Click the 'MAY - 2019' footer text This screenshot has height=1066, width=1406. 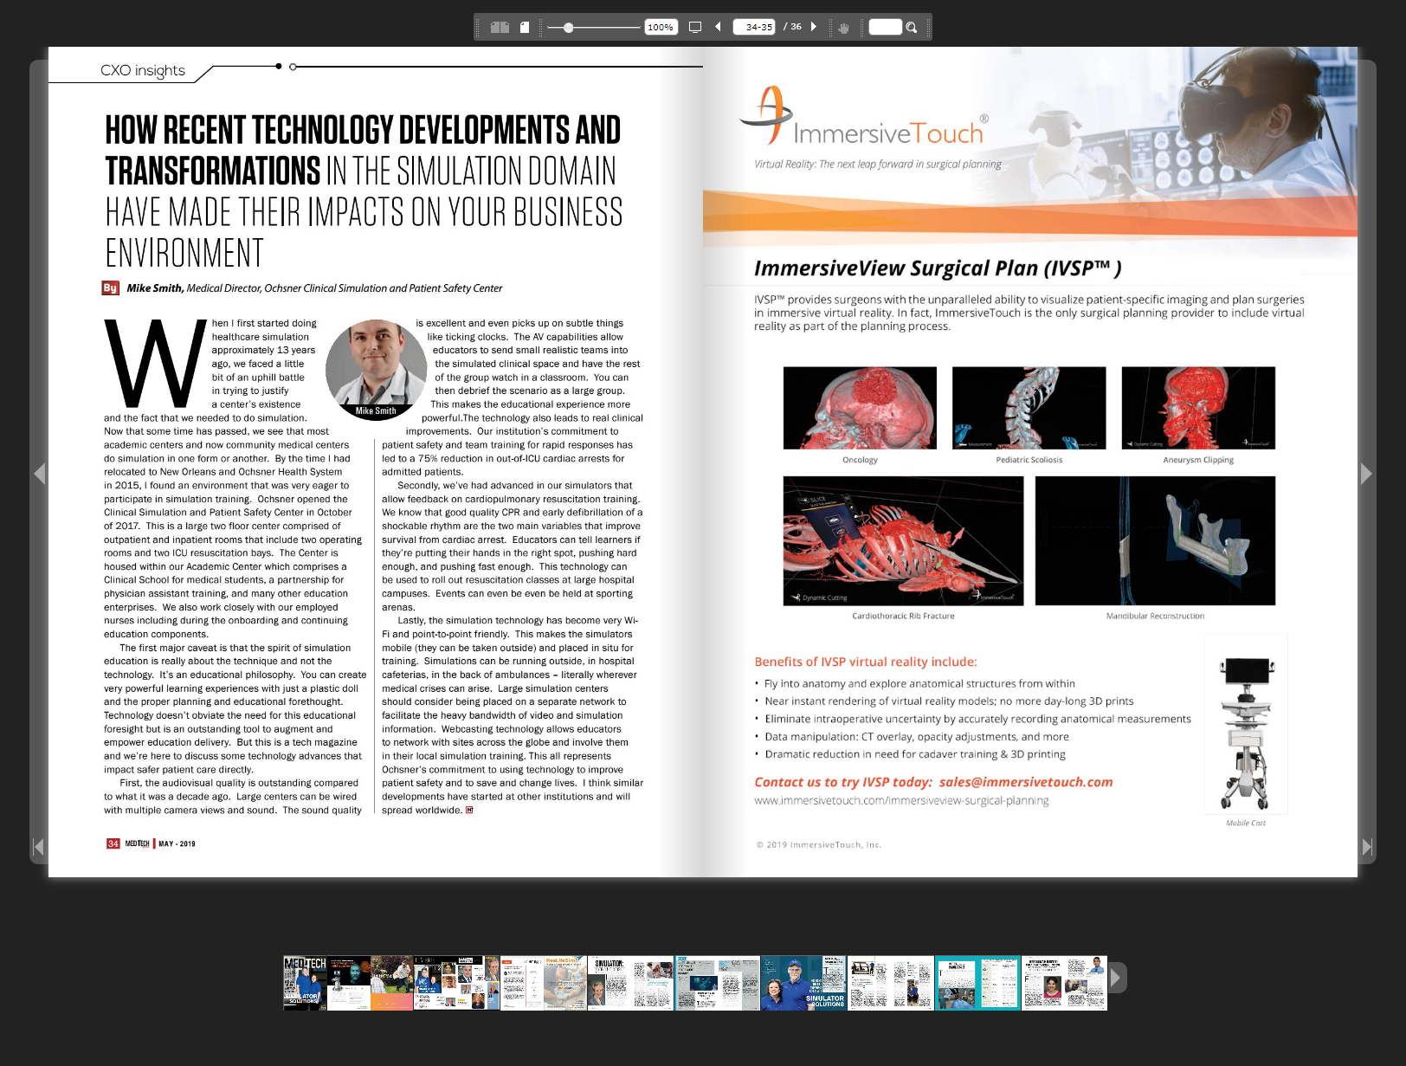(177, 843)
